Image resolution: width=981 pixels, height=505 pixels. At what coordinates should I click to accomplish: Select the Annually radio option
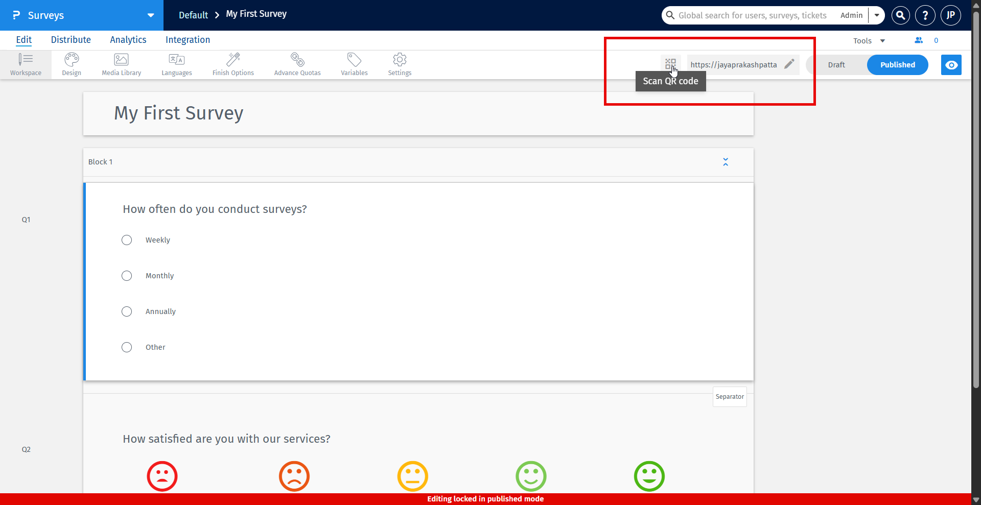127,311
